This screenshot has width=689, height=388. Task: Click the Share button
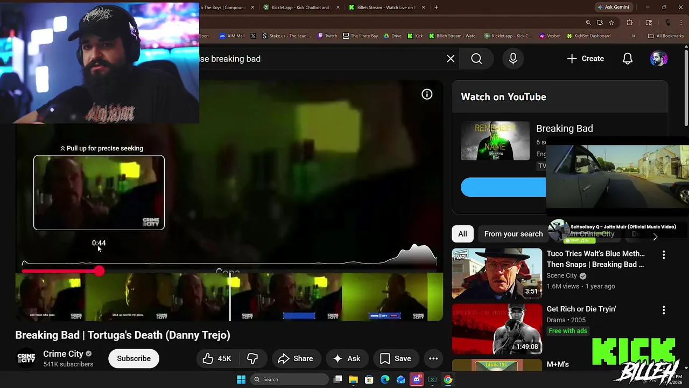296,358
